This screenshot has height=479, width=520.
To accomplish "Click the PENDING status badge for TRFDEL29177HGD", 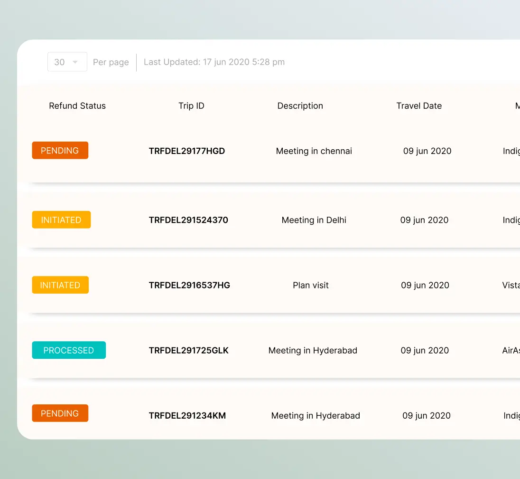I will click(x=60, y=150).
